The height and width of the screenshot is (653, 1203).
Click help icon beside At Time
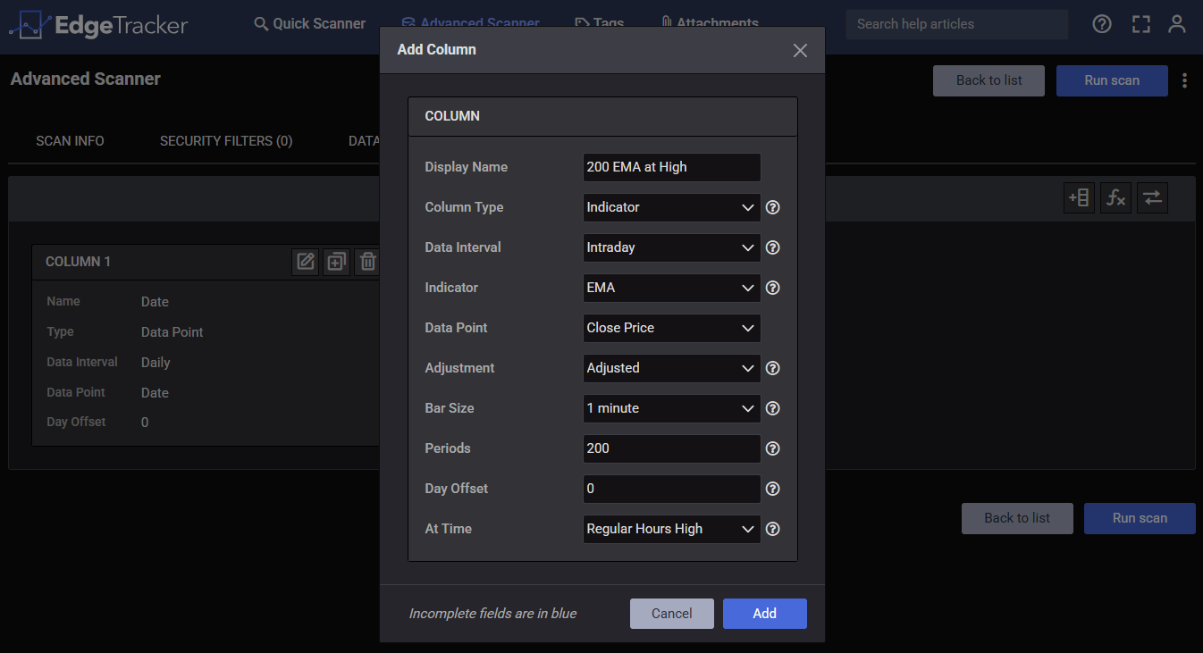tap(773, 529)
